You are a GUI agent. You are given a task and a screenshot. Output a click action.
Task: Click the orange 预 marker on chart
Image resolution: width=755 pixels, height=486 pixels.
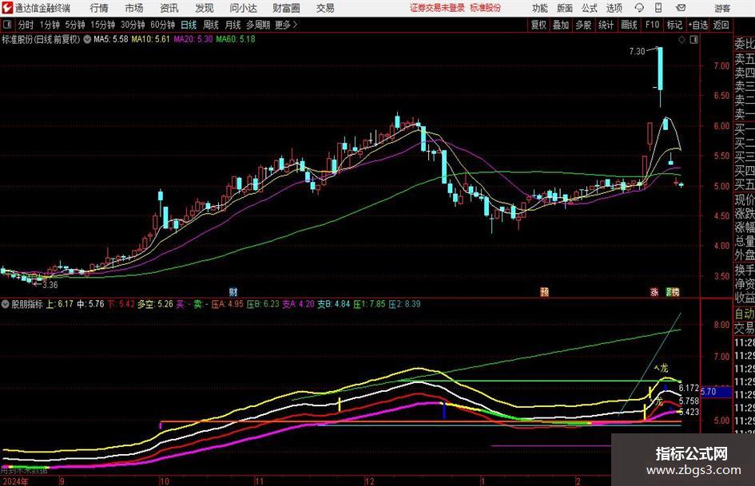[x=544, y=291]
